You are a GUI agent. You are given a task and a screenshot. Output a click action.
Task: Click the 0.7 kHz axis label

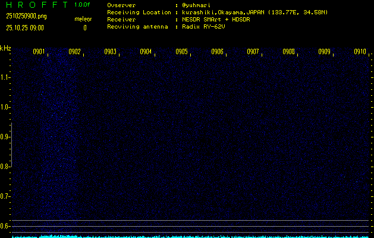pyautogui.click(x=5, y=196)
